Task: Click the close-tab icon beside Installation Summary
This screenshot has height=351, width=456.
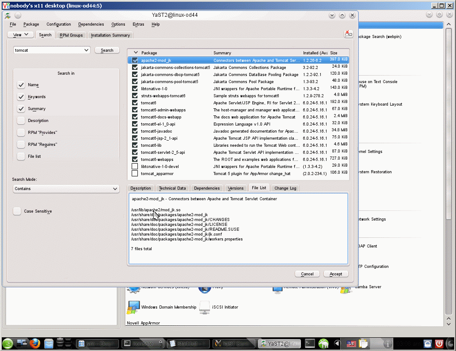Action: click(x=348, y=34)
